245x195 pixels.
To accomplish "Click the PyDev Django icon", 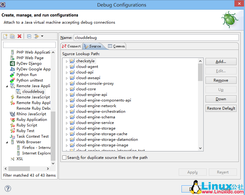I will pos(12,64).
